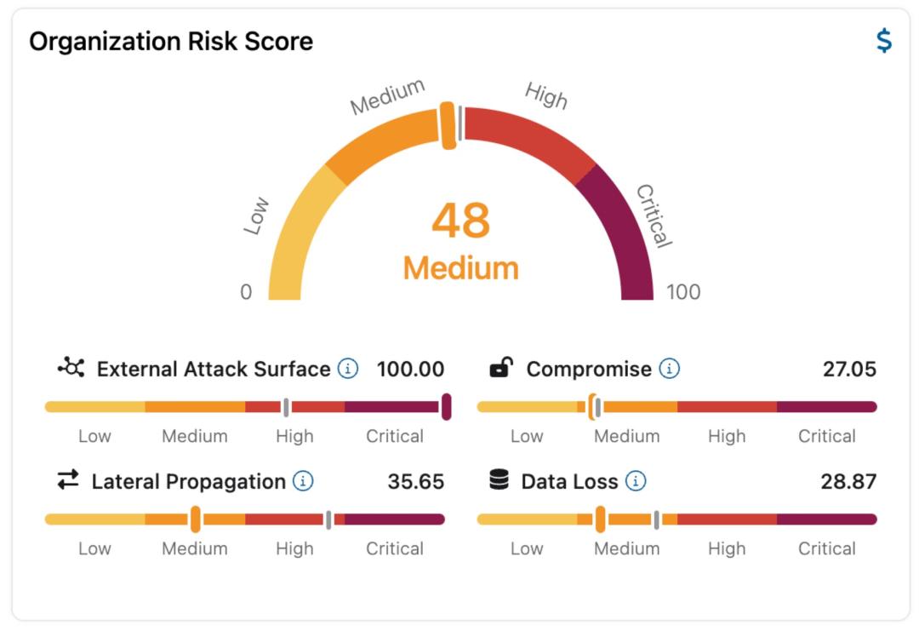Click the Compromise unlocked padlock icon
Viewport: 919px width, 631px height.
[501, 368]
